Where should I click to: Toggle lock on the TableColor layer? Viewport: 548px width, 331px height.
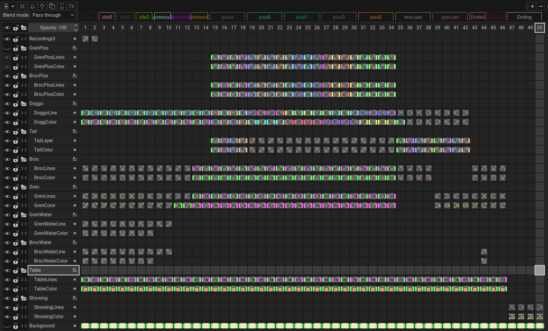16,289
